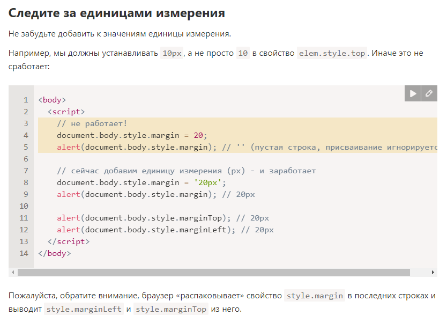This screenshot has width=447, height=323.
Task: Click the line 'document.body.style.margin = 20;'
Action: [x=132, y=135]
